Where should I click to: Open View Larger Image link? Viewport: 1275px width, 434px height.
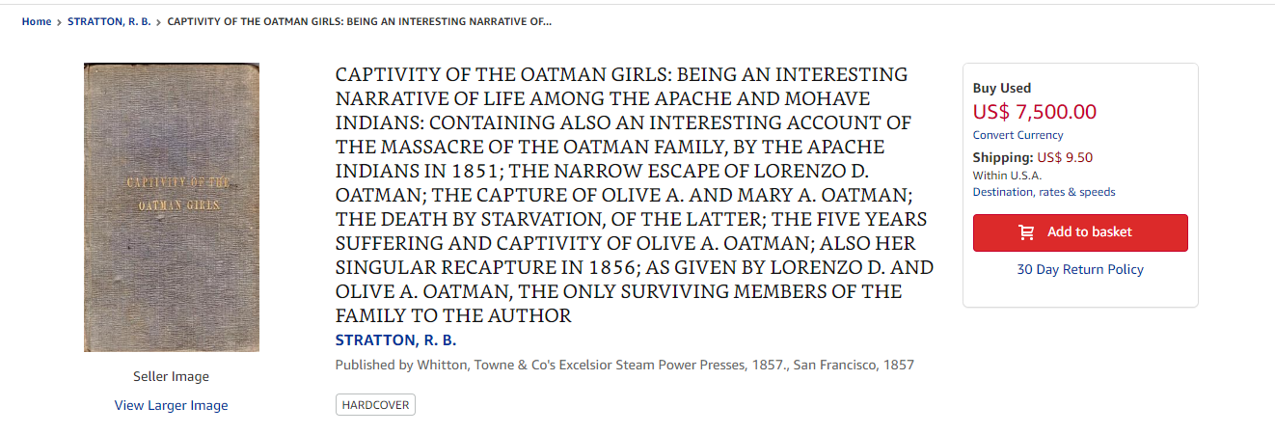point(172,405)
